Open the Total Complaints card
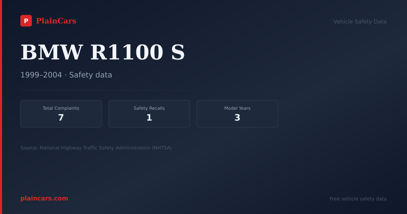The width and height of the screenshot is (407, 214). (x=61, y=114)
